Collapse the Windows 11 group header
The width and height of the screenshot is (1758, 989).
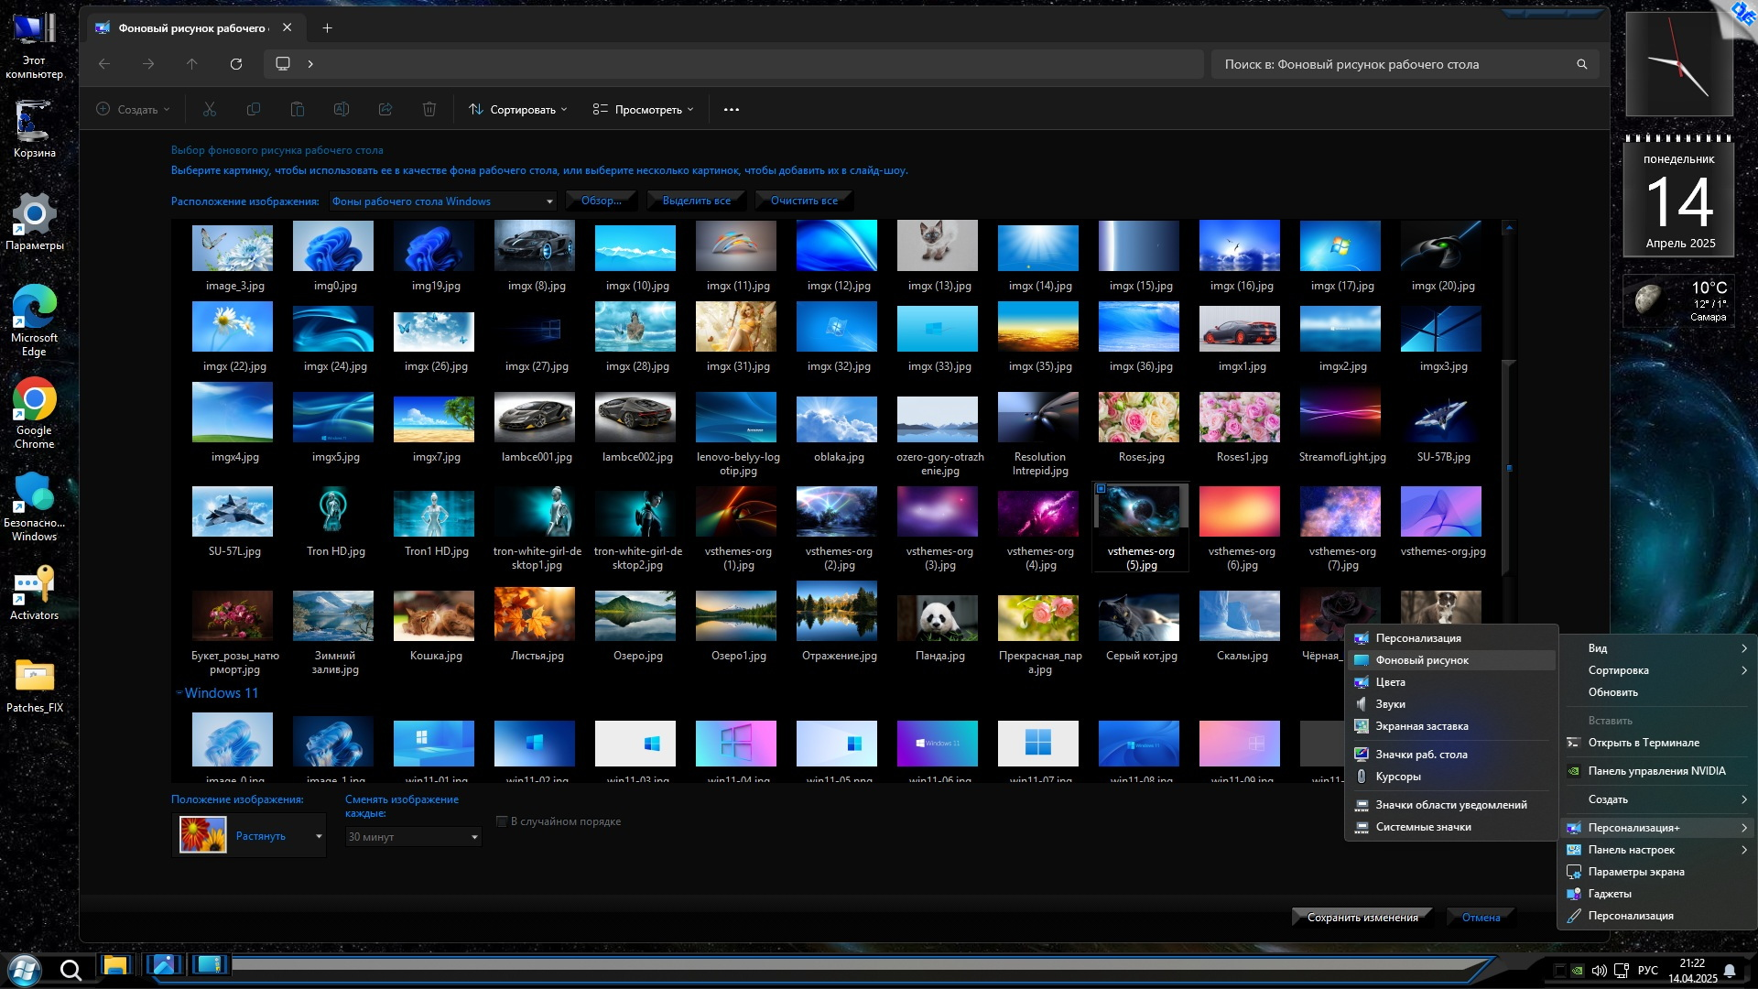click(x=179, y=693)
